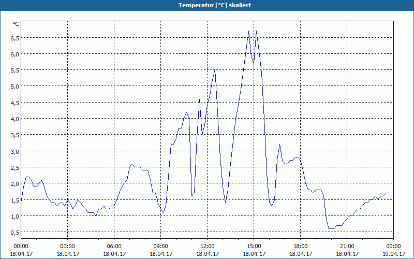This screenshot has height=259, width=414.
Task: Click the 12:00 time axis label
Action: click(x=208, y=247)
